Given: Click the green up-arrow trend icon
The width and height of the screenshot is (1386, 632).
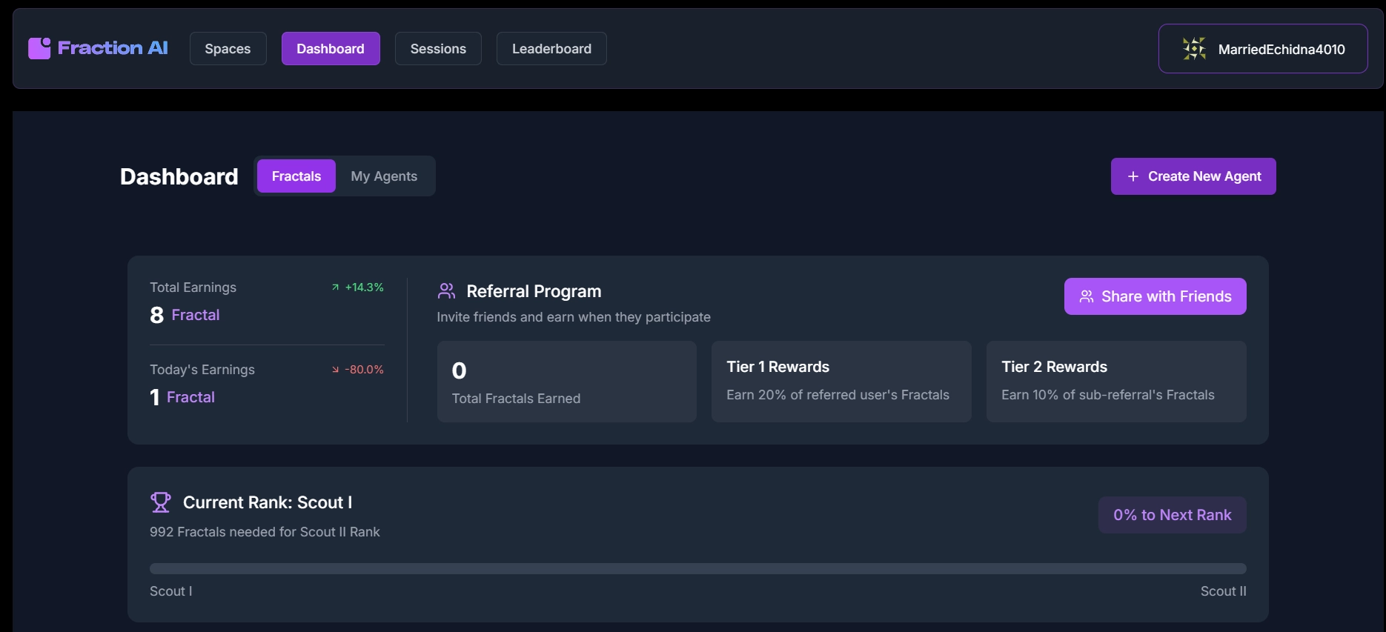Looking at the screenshot, I should (336, 287).
